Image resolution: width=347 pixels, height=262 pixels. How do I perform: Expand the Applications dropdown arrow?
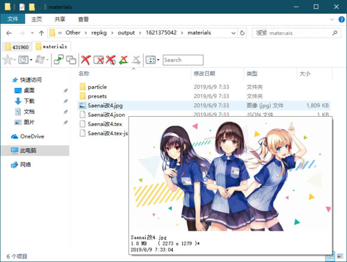tap(47, 60)
